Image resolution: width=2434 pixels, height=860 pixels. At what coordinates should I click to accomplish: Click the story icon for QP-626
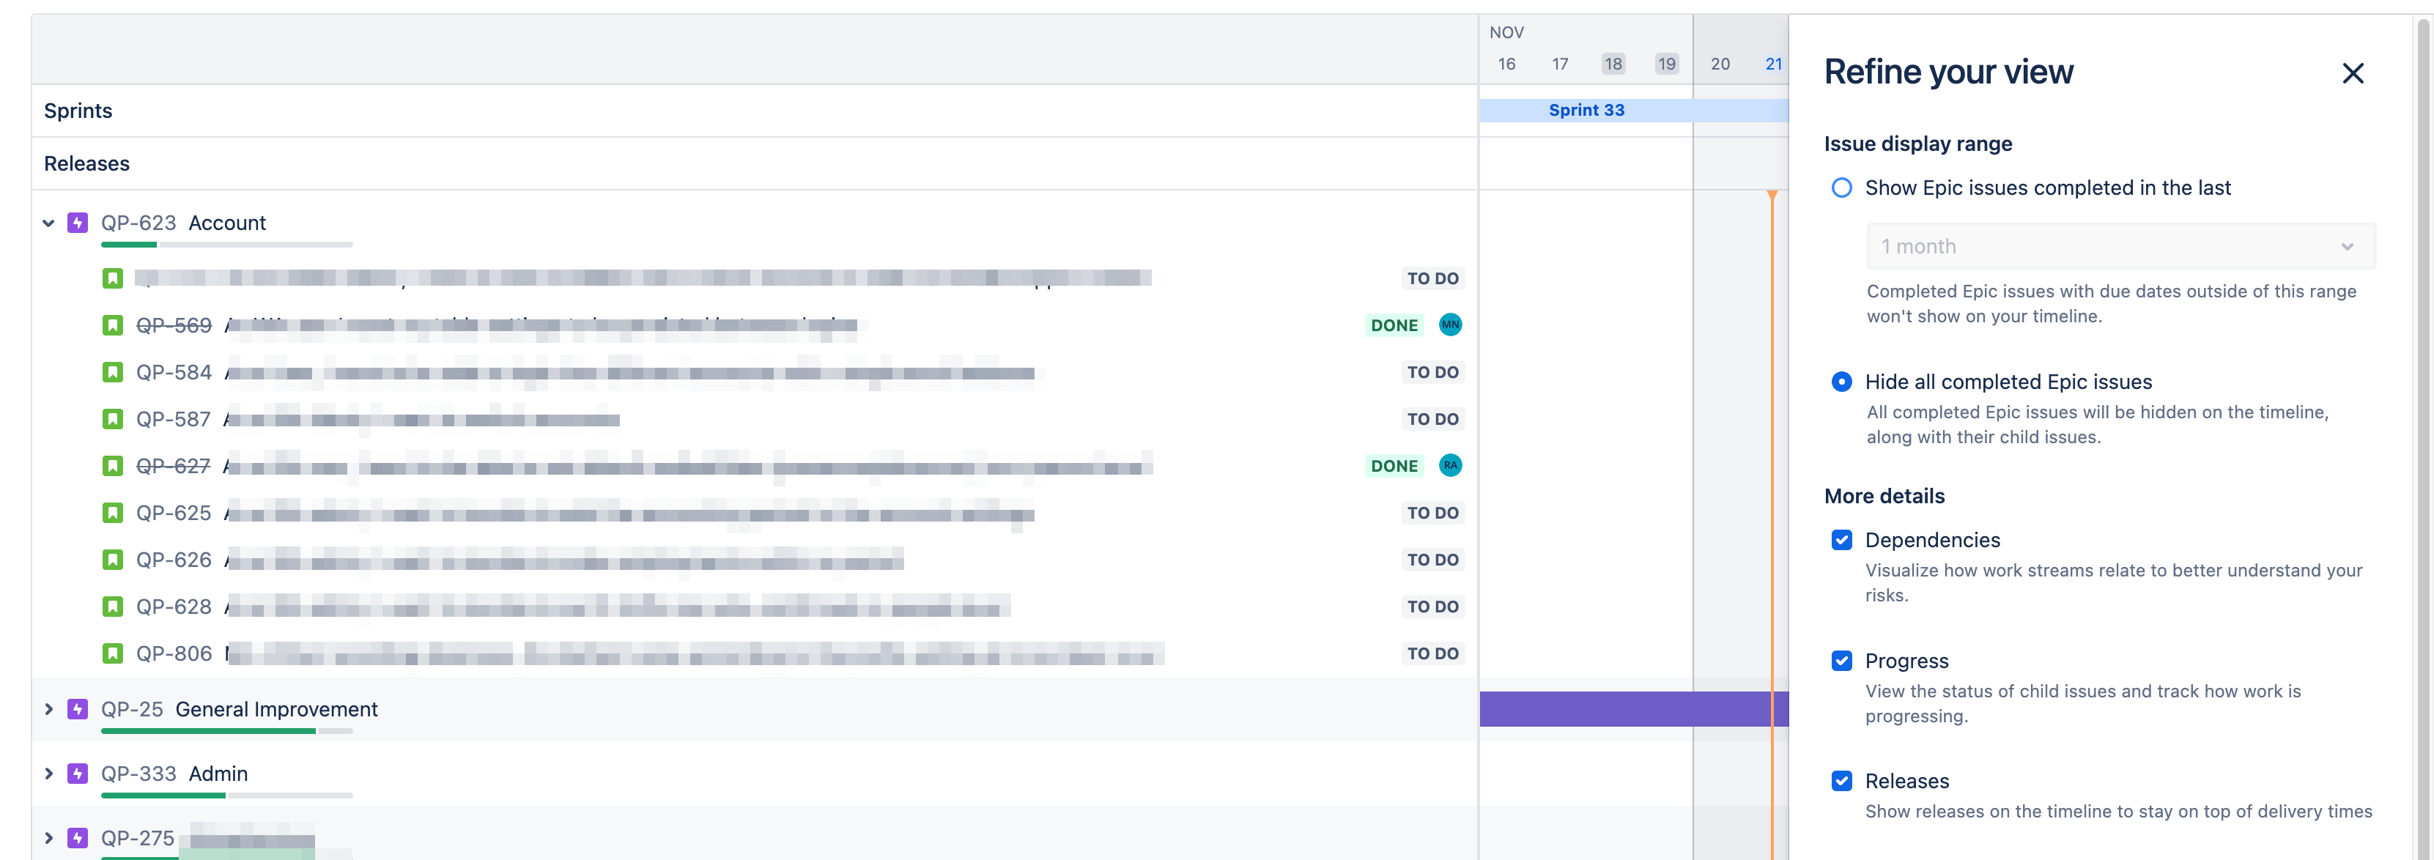(112, 560)
